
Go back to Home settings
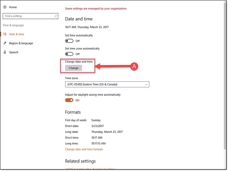(x=13, y=7)
